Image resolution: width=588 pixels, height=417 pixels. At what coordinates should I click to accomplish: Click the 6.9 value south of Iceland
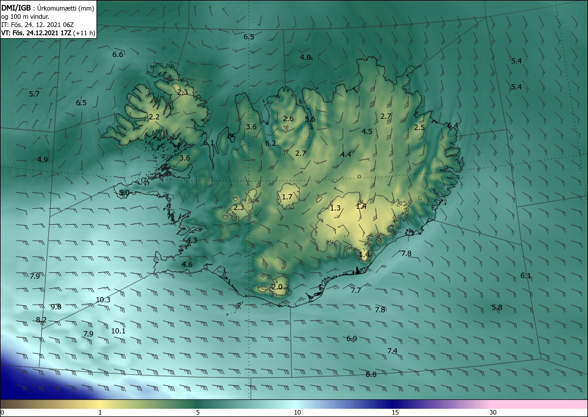[352, 339]
